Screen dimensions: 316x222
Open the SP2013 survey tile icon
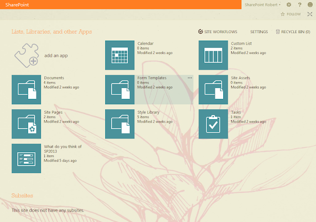(x=26, y=158)
